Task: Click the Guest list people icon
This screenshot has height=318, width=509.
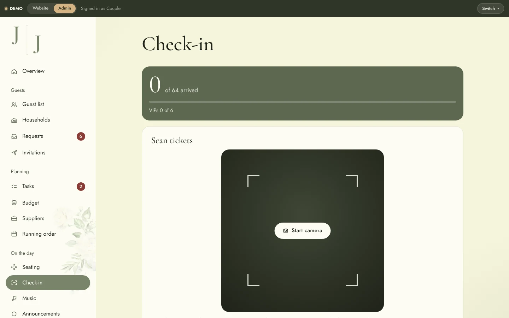Action: 14,105
